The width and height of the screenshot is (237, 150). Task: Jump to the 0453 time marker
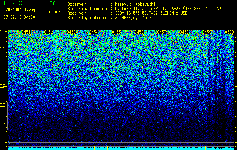coord(71,32)
